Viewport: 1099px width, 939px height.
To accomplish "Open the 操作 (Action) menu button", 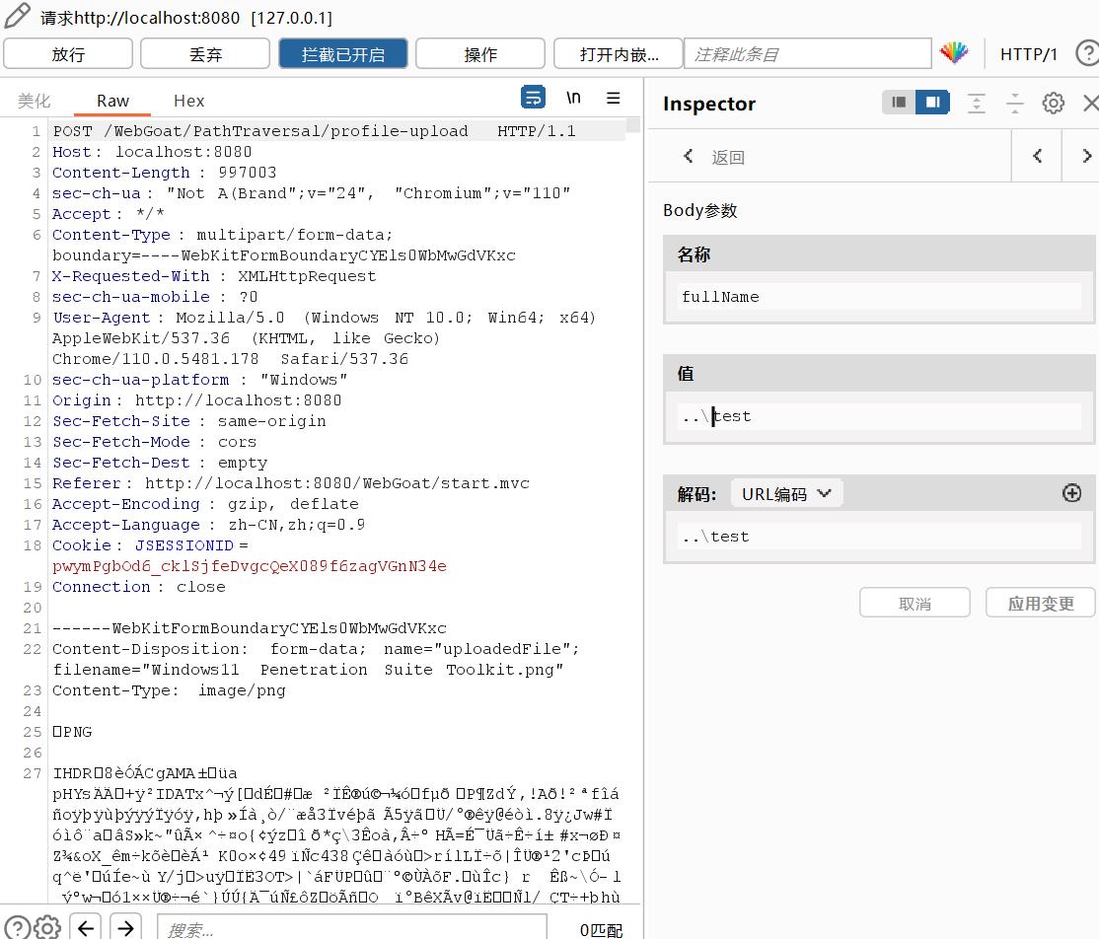I will click(x=480, y=54).
